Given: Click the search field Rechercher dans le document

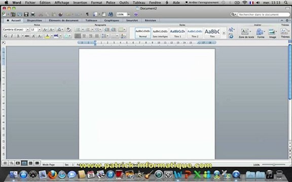Looking at the screenshot, I should pos(264,14).
